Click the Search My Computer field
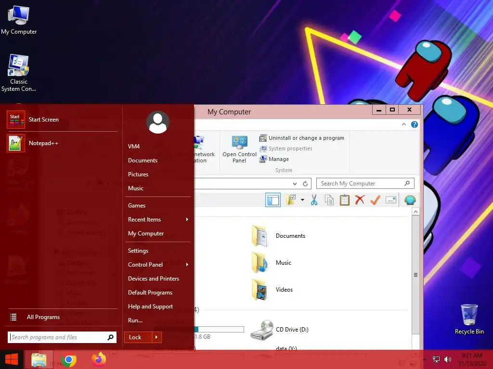The width and height of the screenshot is (493, 369). (365, 184)
